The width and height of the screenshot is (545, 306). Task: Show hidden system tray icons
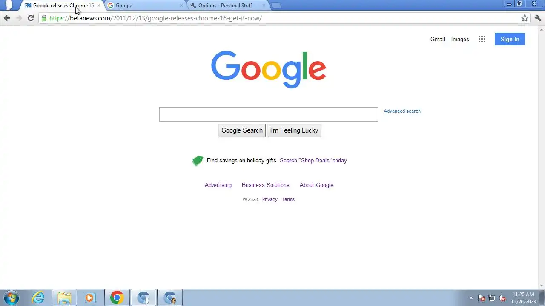click(471, 298)
